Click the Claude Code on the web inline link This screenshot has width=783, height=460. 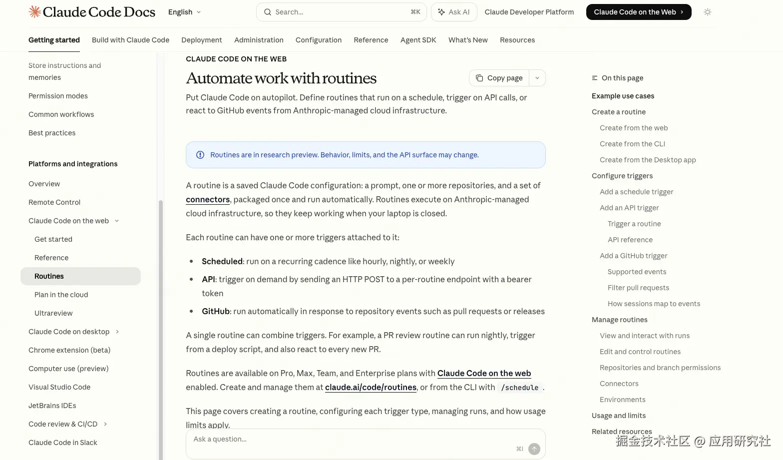[x=484, y=373]
